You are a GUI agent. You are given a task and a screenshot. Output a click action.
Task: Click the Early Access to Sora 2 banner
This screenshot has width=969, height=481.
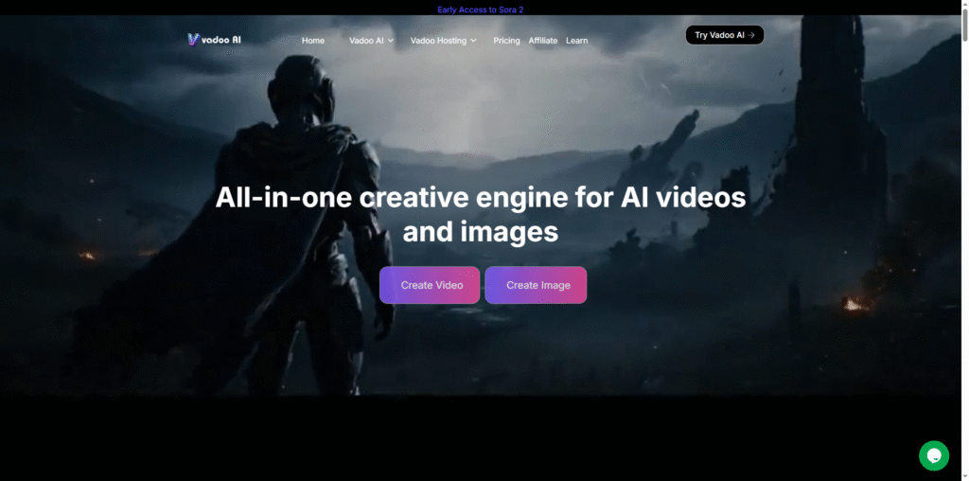coord(480,9)
